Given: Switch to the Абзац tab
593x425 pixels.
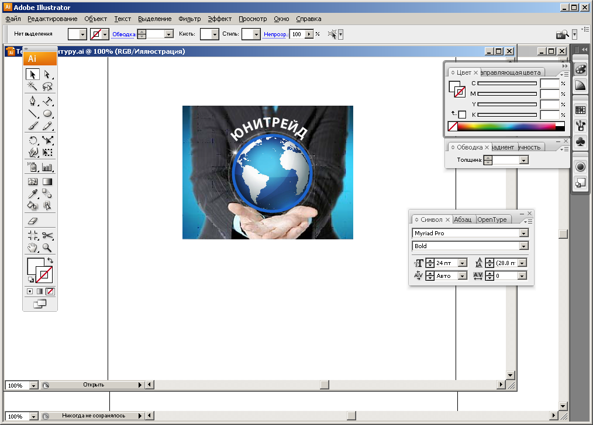Looking at the screenshot, I should (x=463, y=220).
